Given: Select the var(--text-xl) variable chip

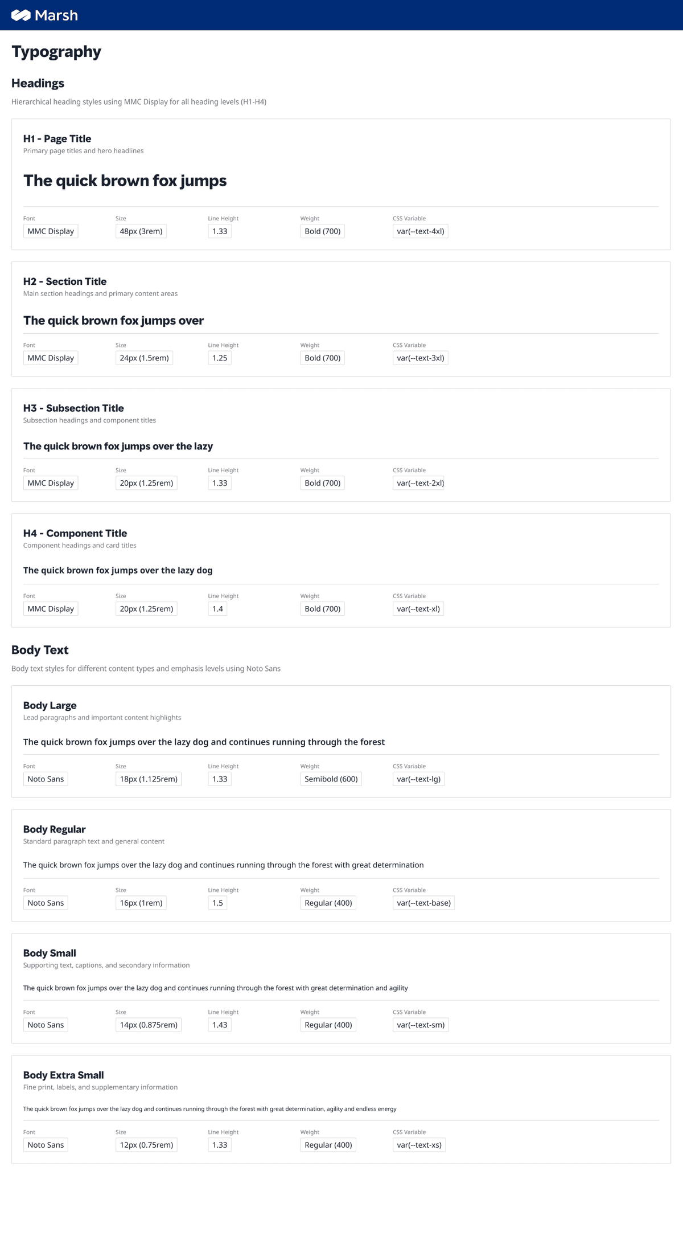Looking at the screenshot, I should click(418, 609).
